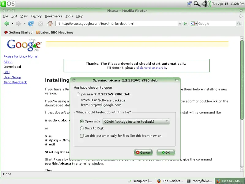The width and height of the screenshot is (245, 184).
Task: Open the FAQ link
Action: pyautogui.click(x=6, y=72)
